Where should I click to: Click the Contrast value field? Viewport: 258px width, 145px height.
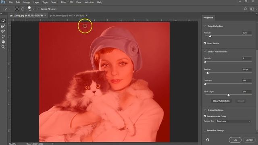point(247,81)
